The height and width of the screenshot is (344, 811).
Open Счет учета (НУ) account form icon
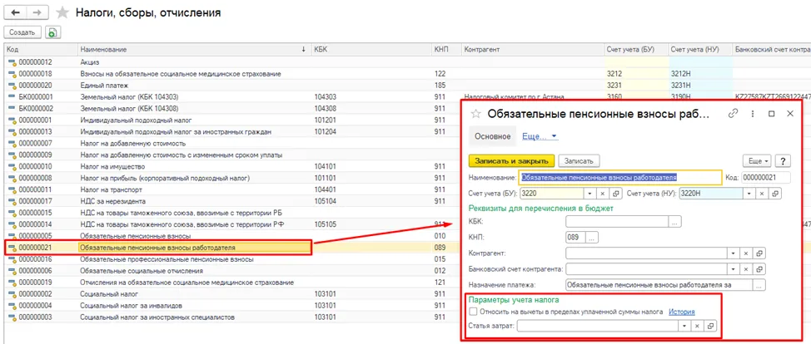(774, 194)
